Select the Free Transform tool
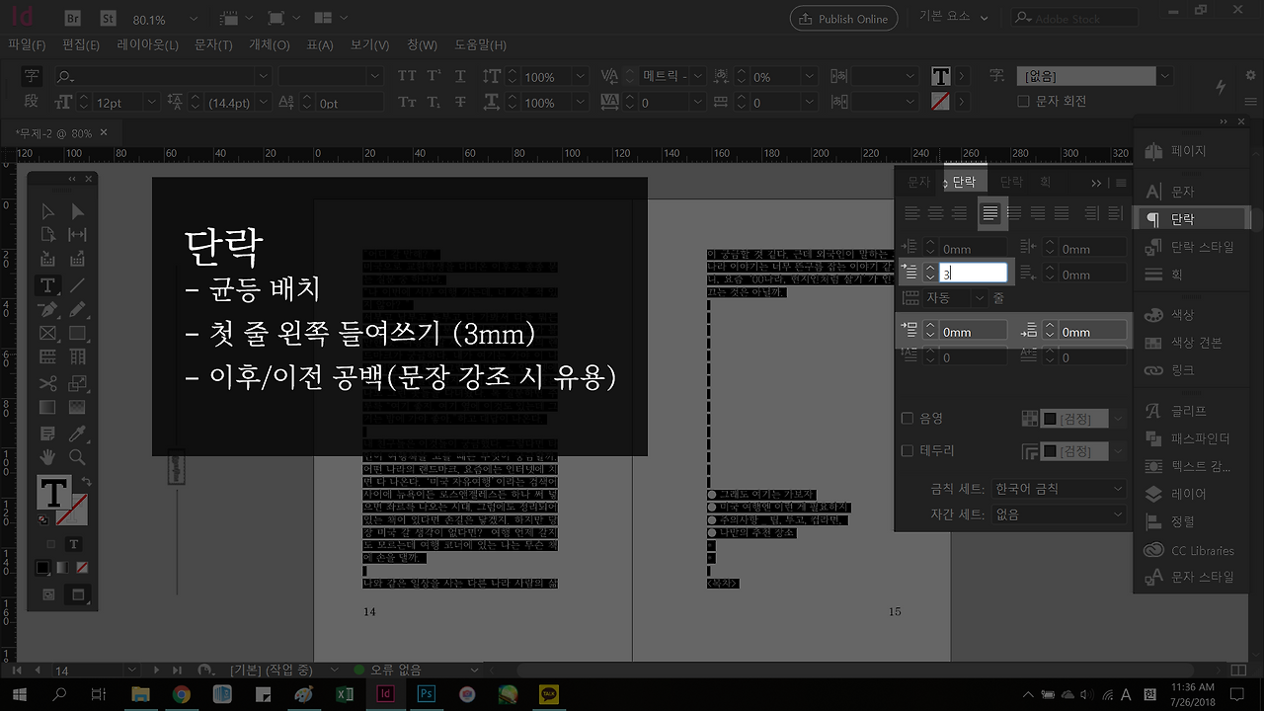Viewport: 1264px width, 711px height. (x=77, y=383)
